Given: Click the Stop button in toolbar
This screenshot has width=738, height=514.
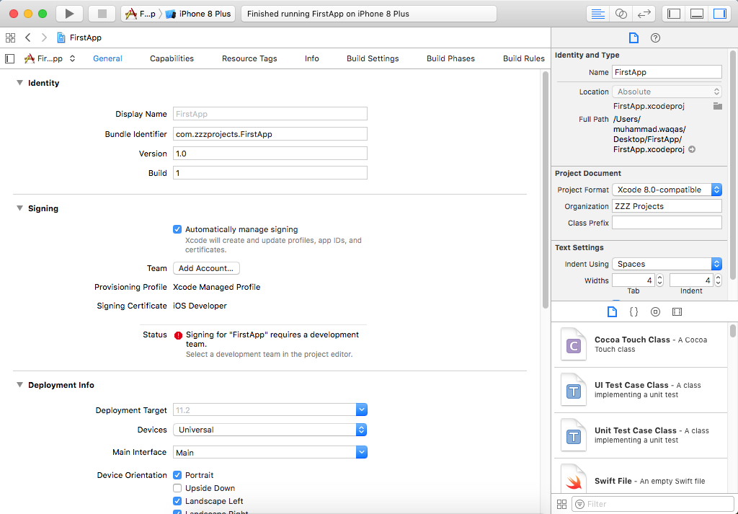Looking at the screenshot, I should 102,14.
